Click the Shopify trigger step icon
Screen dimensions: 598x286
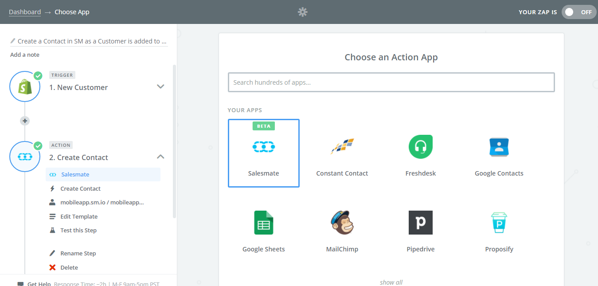(x=25, y=86)
